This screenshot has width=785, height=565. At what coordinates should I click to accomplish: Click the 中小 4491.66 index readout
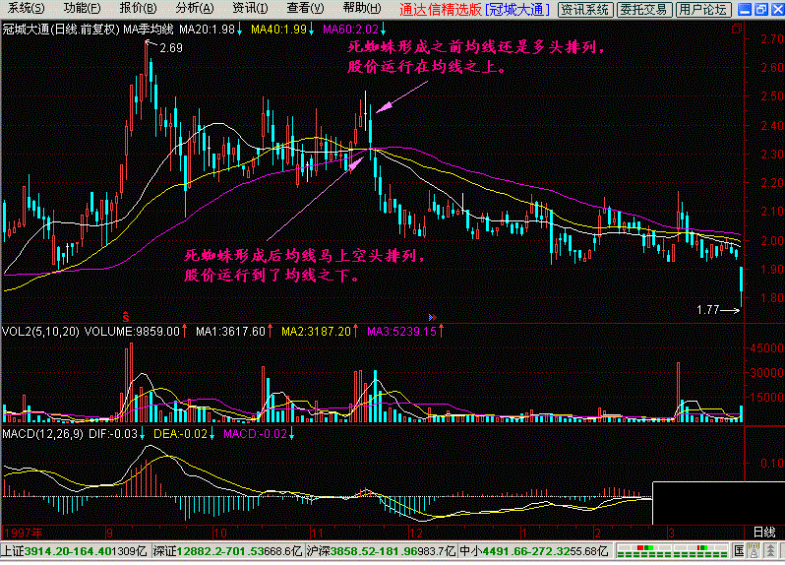(x=533, y=551)
